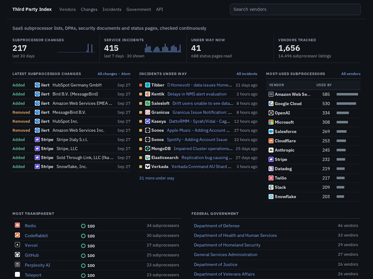Click the MessageBird B.V. removed entry
The width and height of the screenshot is (373, 279).
tap(69, 112)
